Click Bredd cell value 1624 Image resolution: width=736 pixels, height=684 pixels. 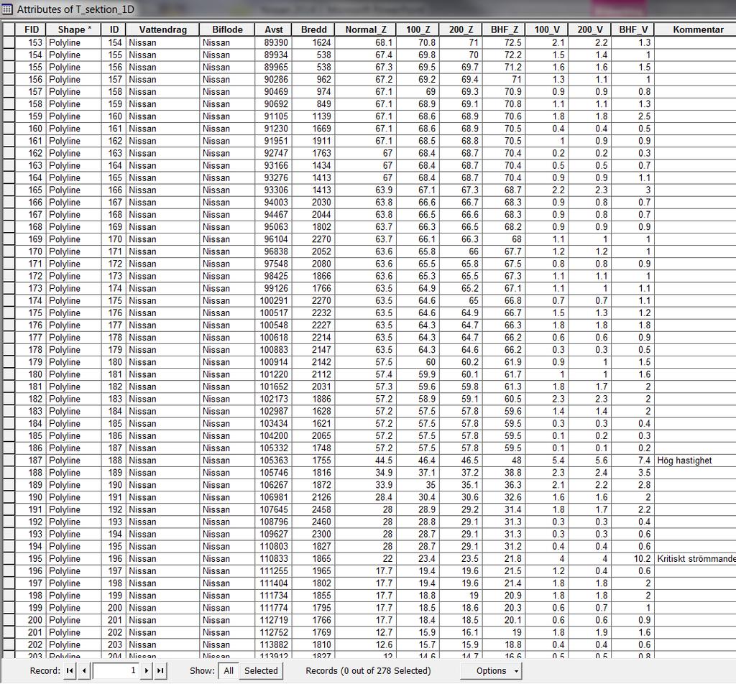313,42
